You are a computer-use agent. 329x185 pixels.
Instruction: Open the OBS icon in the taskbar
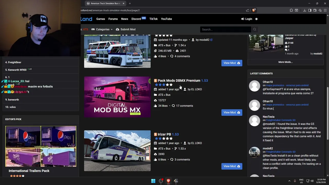coord(161,181)
